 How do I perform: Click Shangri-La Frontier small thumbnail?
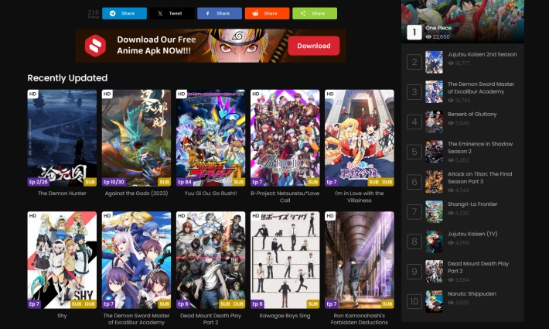click(x=434, y=211)
